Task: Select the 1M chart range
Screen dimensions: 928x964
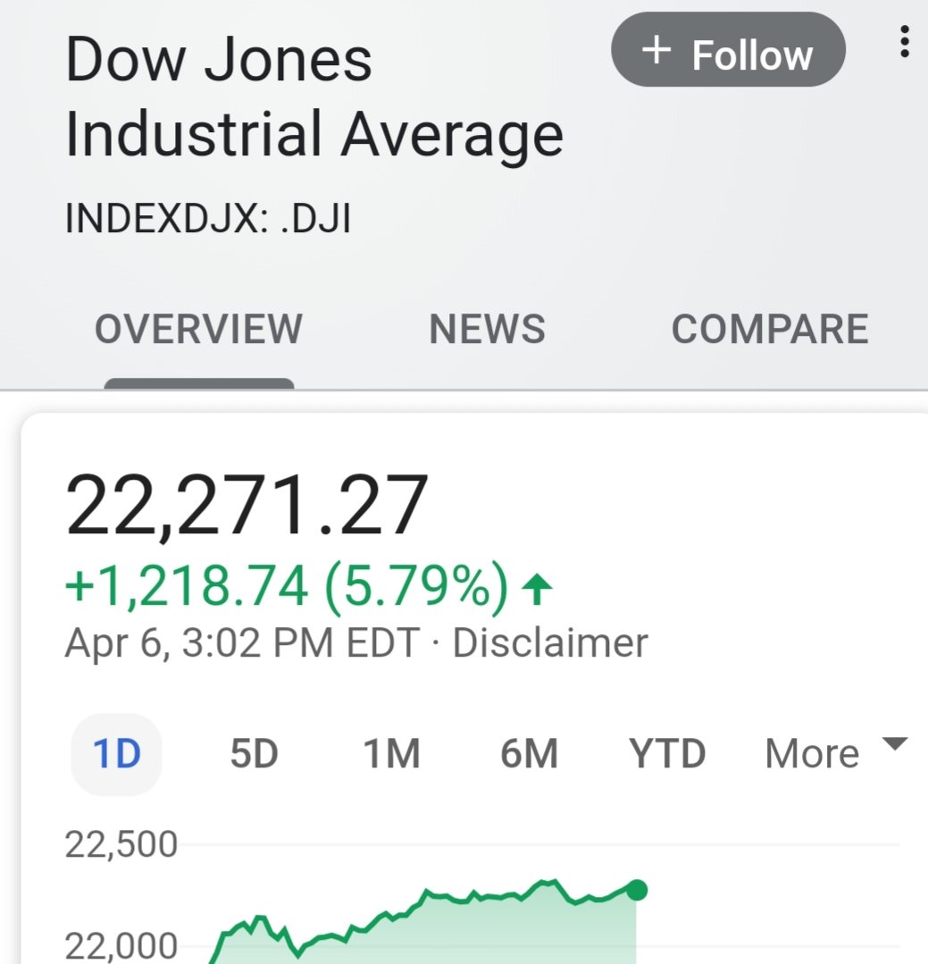Action: 391,754
